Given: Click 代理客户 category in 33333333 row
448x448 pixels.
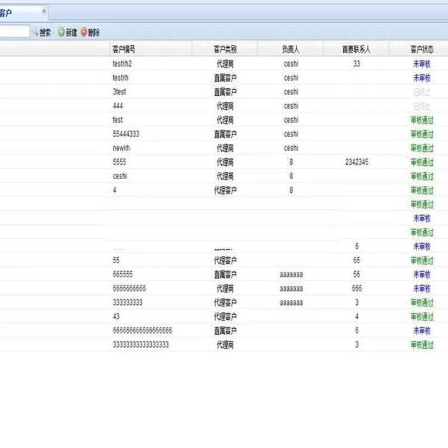Looking at the screenshot, I should point(225,302).
